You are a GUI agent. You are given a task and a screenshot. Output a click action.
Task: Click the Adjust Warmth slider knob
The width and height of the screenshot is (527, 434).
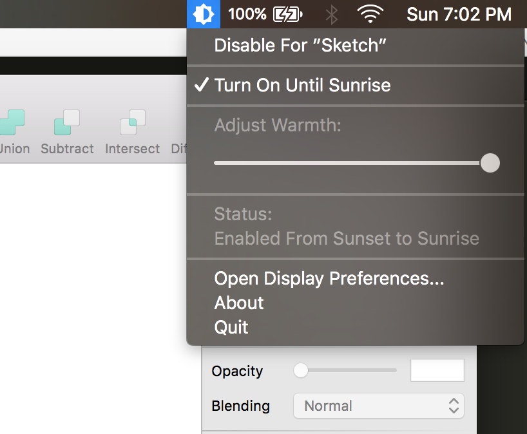click(490, 163)
